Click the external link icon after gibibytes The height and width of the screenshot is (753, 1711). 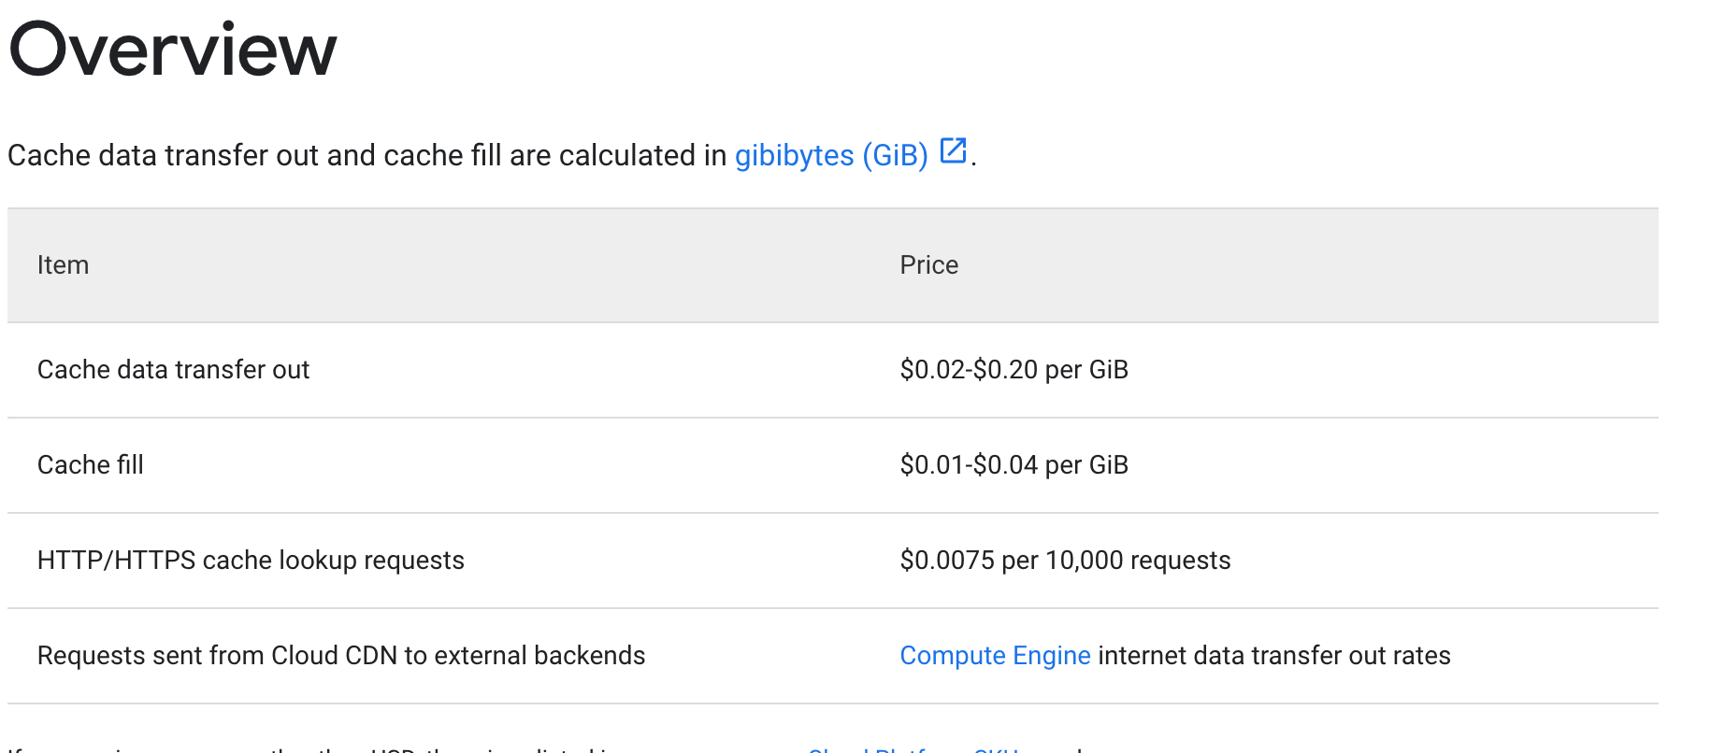952,150
